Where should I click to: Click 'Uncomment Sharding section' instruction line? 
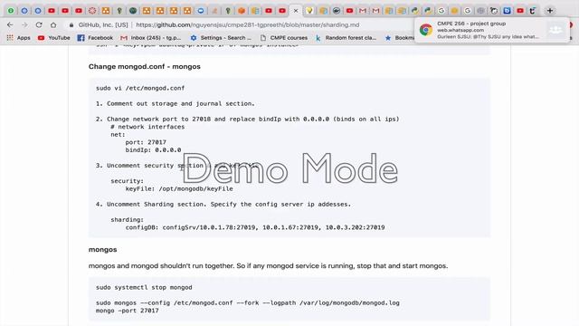point(223,204)
